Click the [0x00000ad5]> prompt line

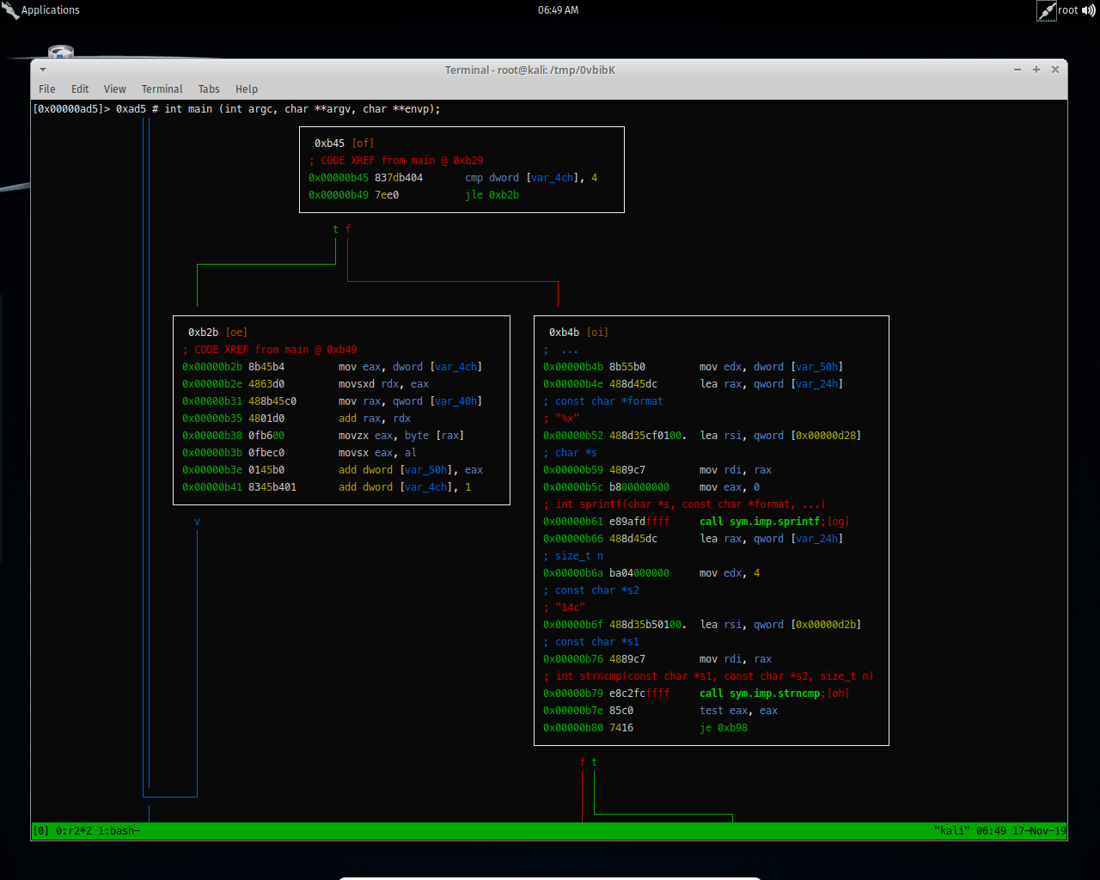pyautogui.click(x=236, y=109)
